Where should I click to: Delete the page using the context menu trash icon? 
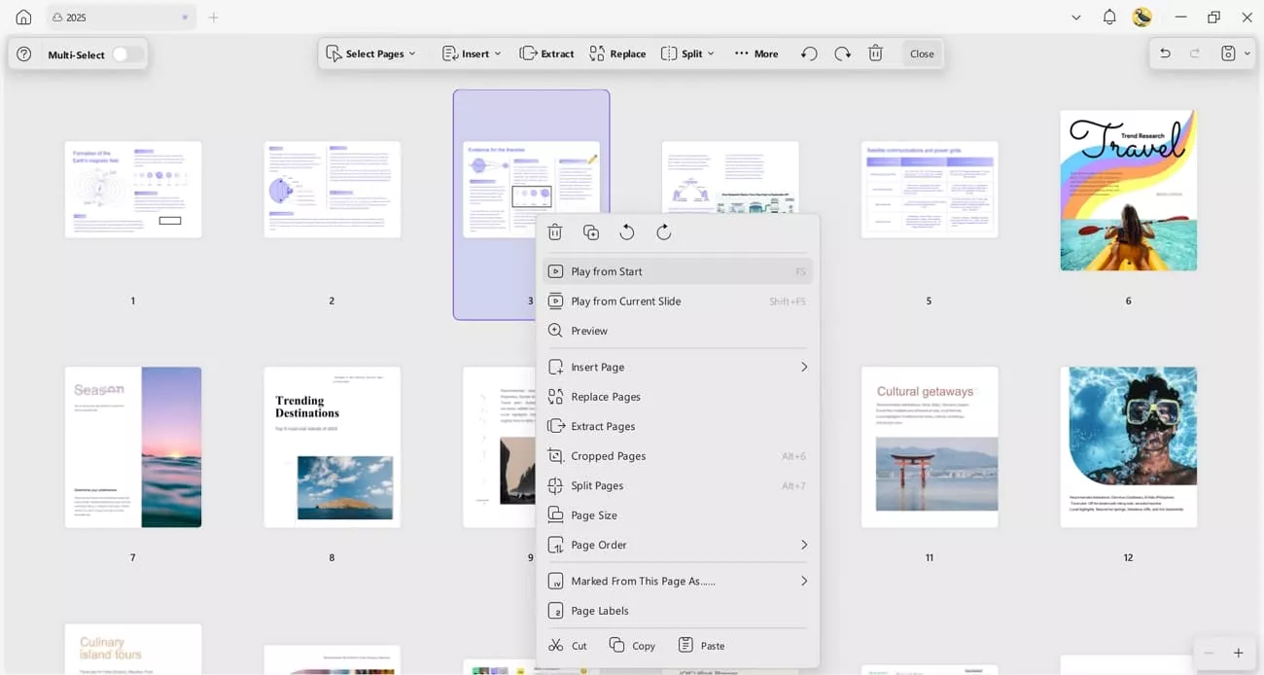555,231
